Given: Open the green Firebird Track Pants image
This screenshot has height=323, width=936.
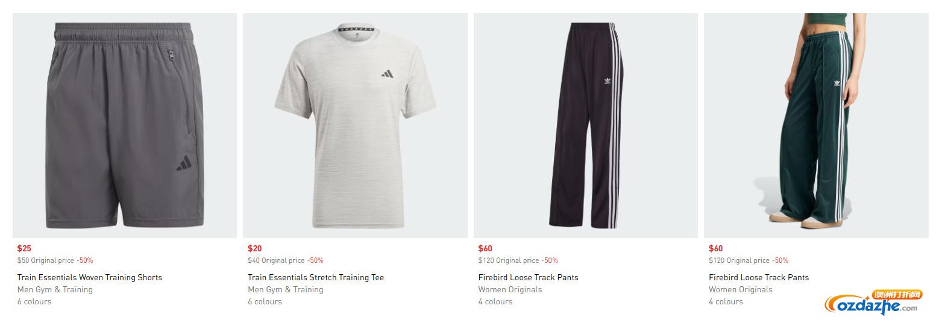Looking at the screenshot, I should [x=816, y=125].
